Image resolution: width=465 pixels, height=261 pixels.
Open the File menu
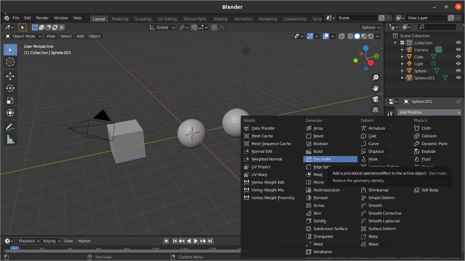[16, 18]
